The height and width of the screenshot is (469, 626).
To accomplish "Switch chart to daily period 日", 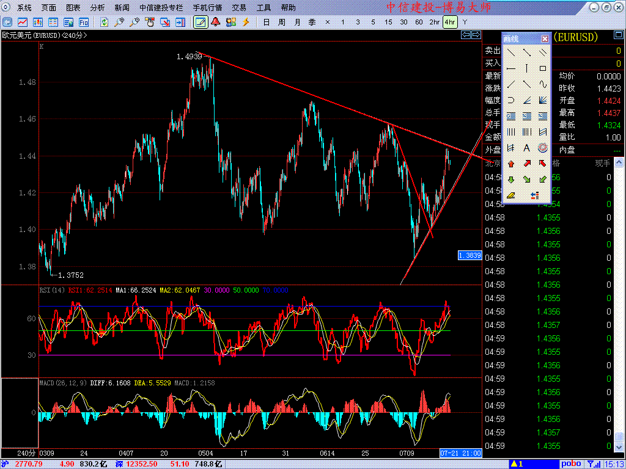I will tap(267, 23).
